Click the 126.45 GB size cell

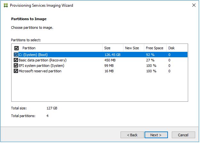pos(112,55)
